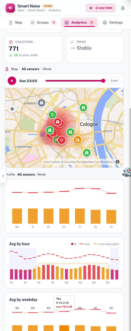Viewport: 131px width, 331px height.
Task: Click the green road sensor northeast of Cologne
Action: (x=83, y=108)
